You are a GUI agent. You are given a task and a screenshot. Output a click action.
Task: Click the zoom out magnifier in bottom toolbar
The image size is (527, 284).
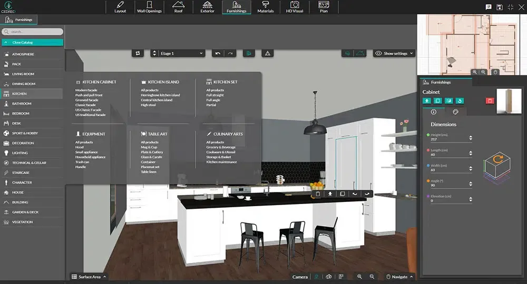pos(372,277)
